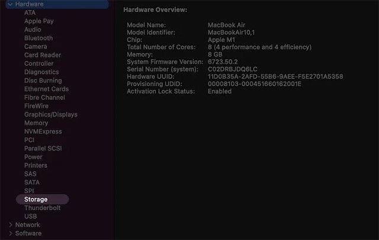Select SATA in the sidebar
Image resolution: width=379 pixels, height=240 pixels.
(32, 182)
